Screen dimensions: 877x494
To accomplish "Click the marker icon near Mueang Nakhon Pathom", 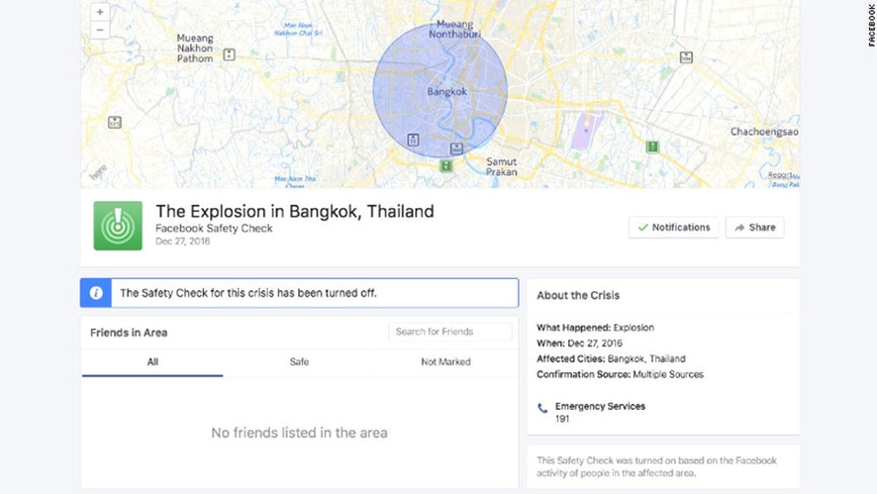I will click(229, 54).
